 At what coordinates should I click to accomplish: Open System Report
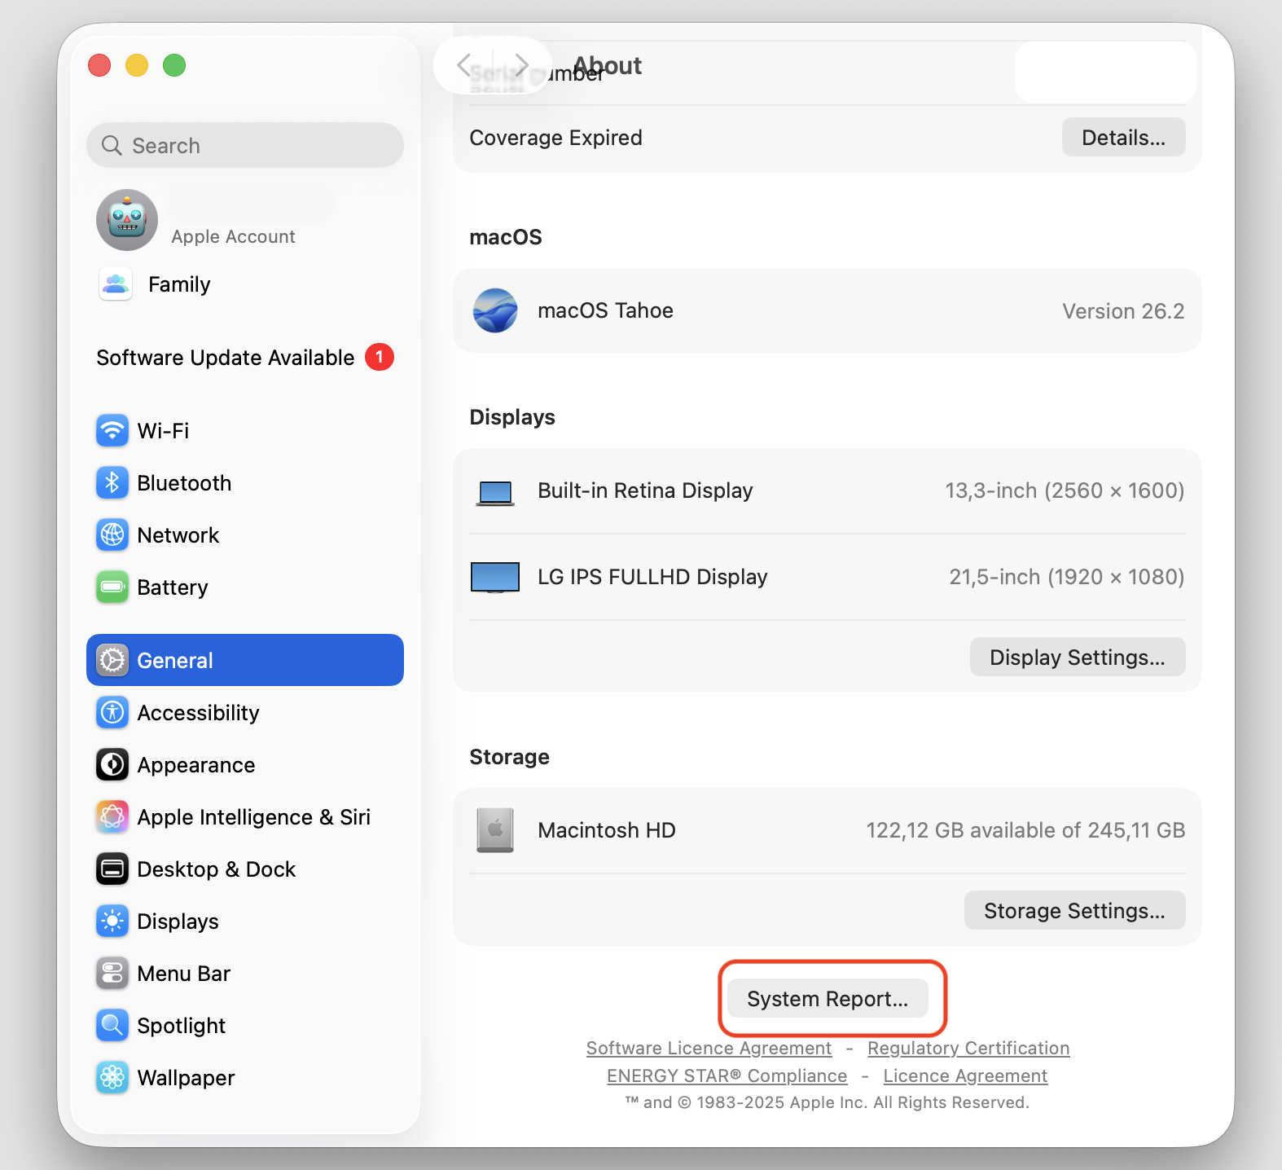tap(828, 998)
